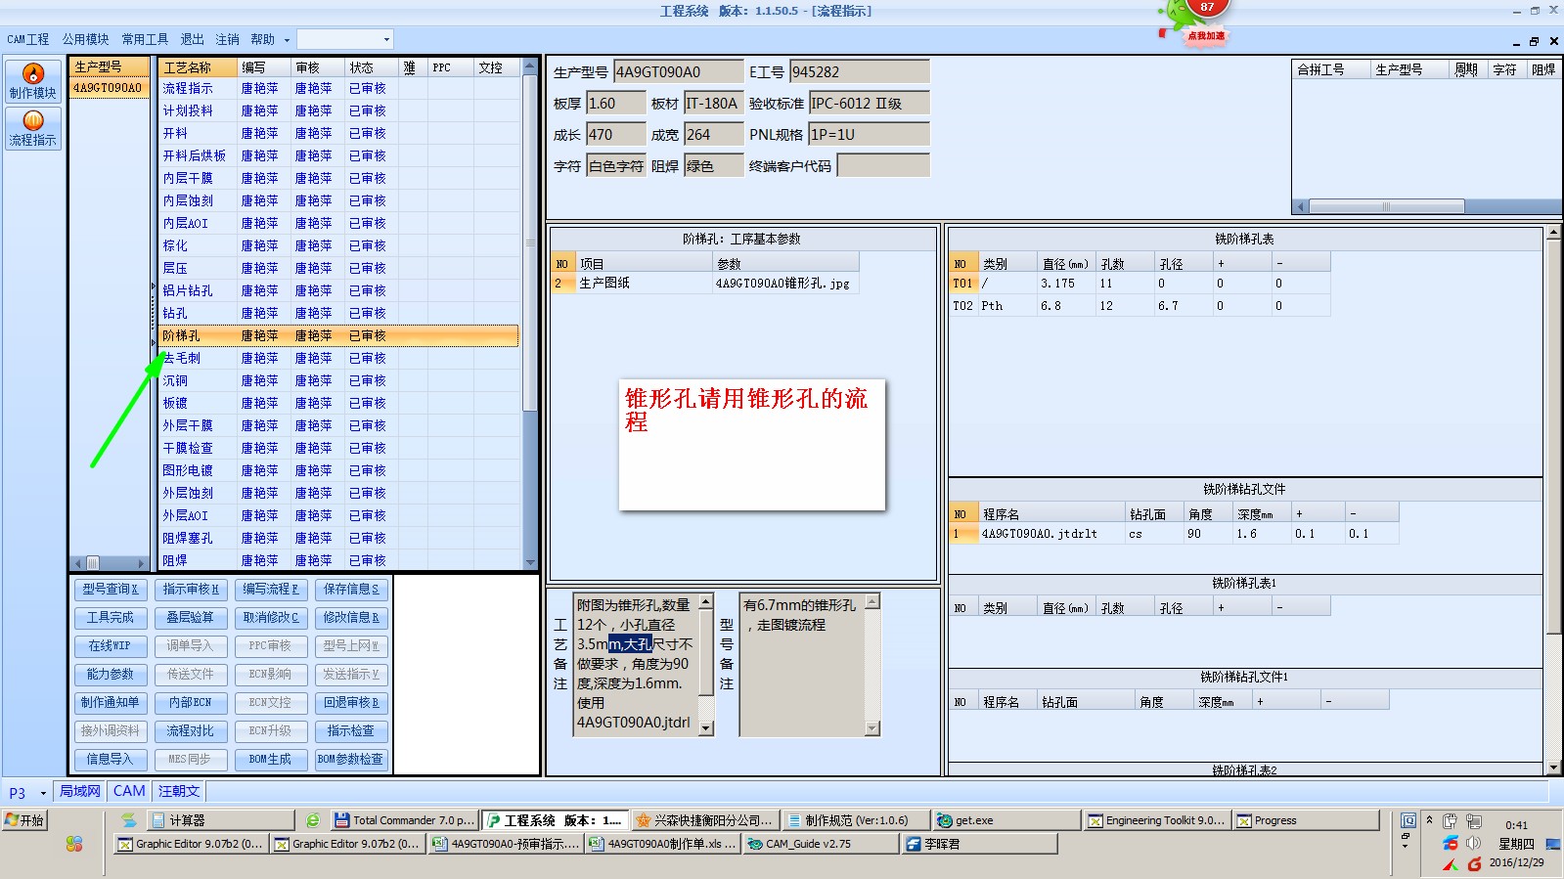The width and height of the screenshot is (1564, 879).
Task: Click the power plug tray icon
Action: pyautogui.click(x=1450, y=821)
